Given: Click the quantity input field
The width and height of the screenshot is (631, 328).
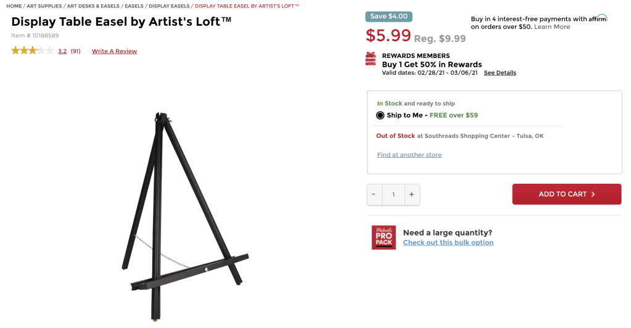Looking at the screenshot, I should [x=393, y=194].
